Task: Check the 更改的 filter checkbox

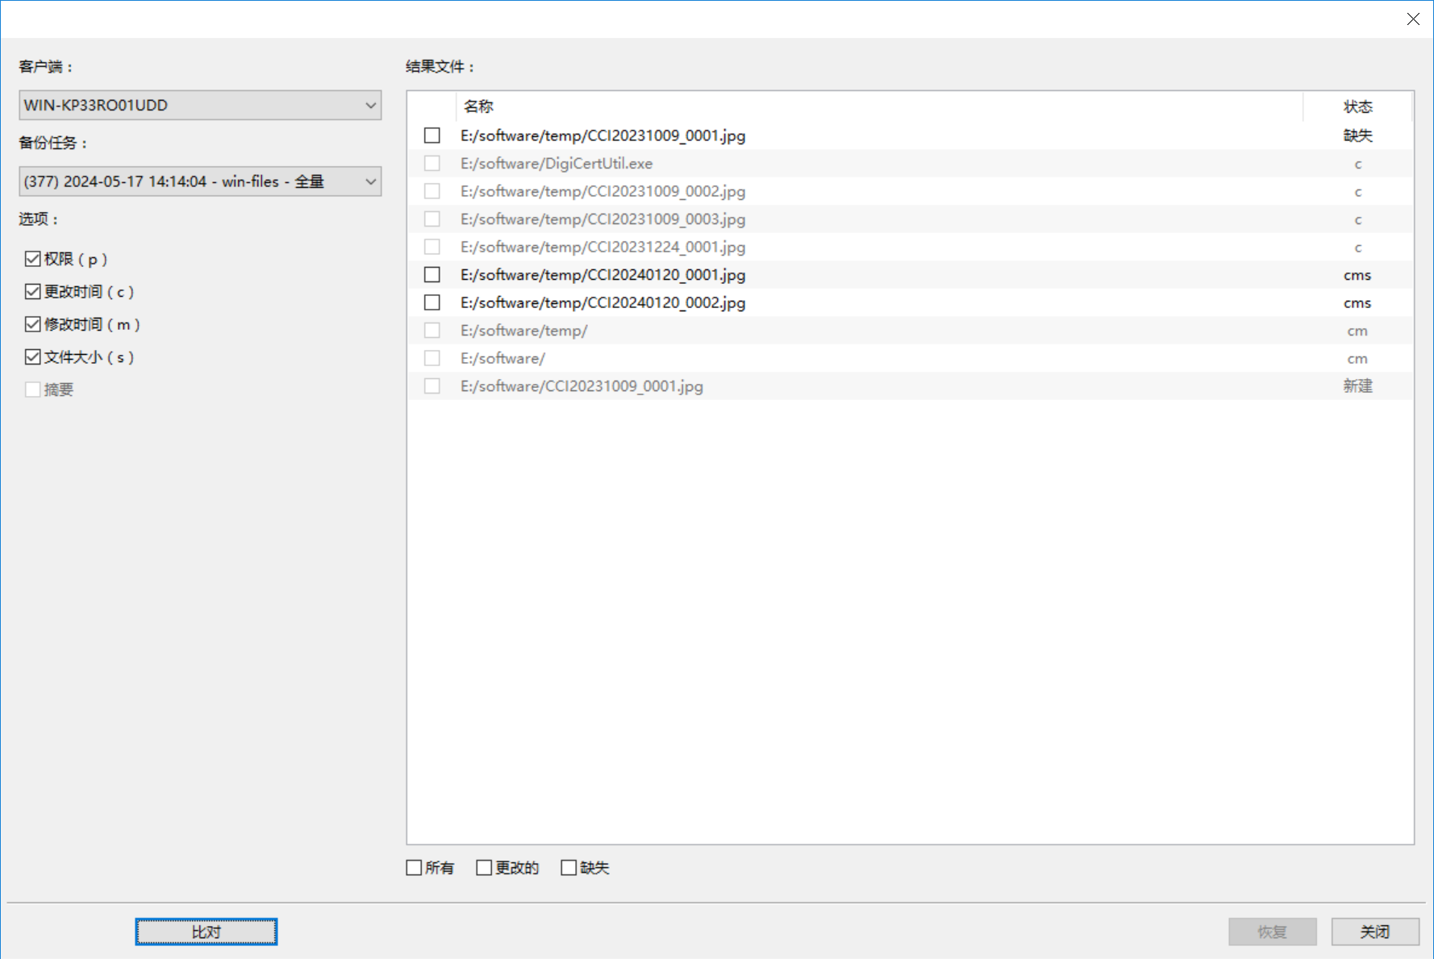Action: pyautogui.click(x=484, y=868)
